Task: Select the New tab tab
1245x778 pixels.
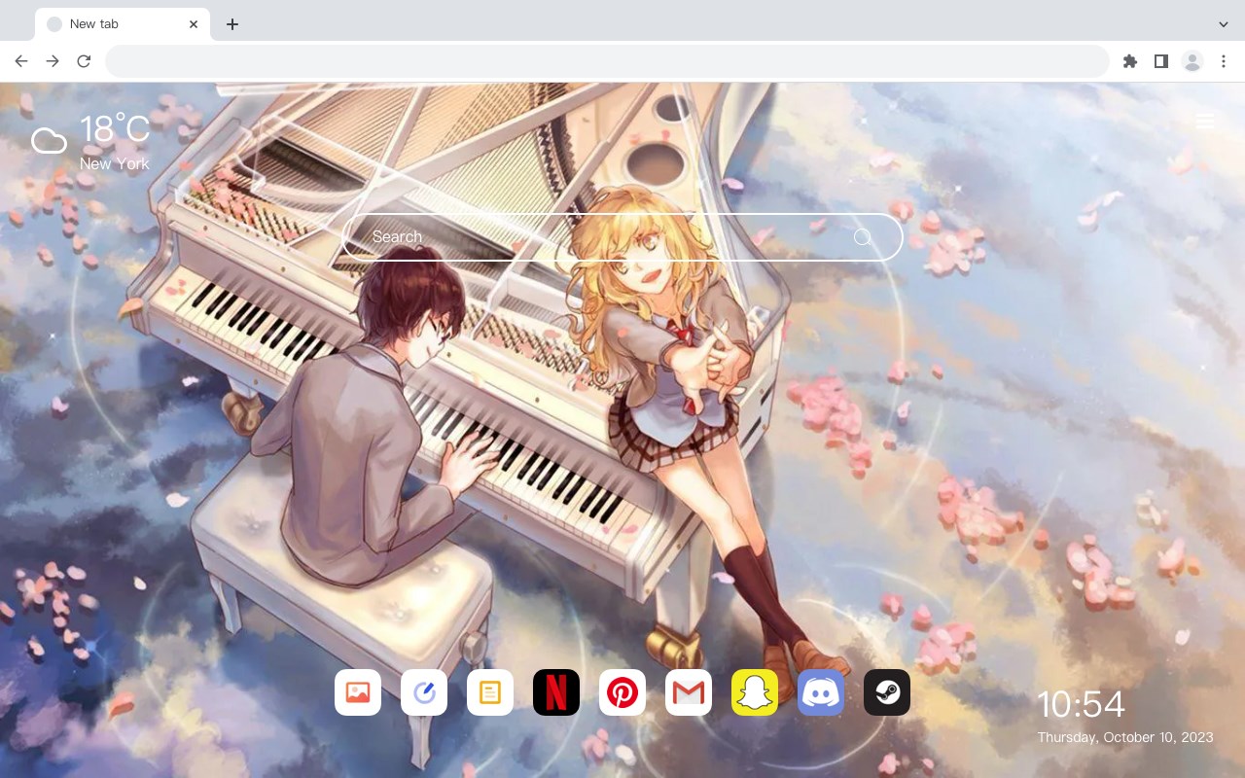Action: [x=123, y=24]
